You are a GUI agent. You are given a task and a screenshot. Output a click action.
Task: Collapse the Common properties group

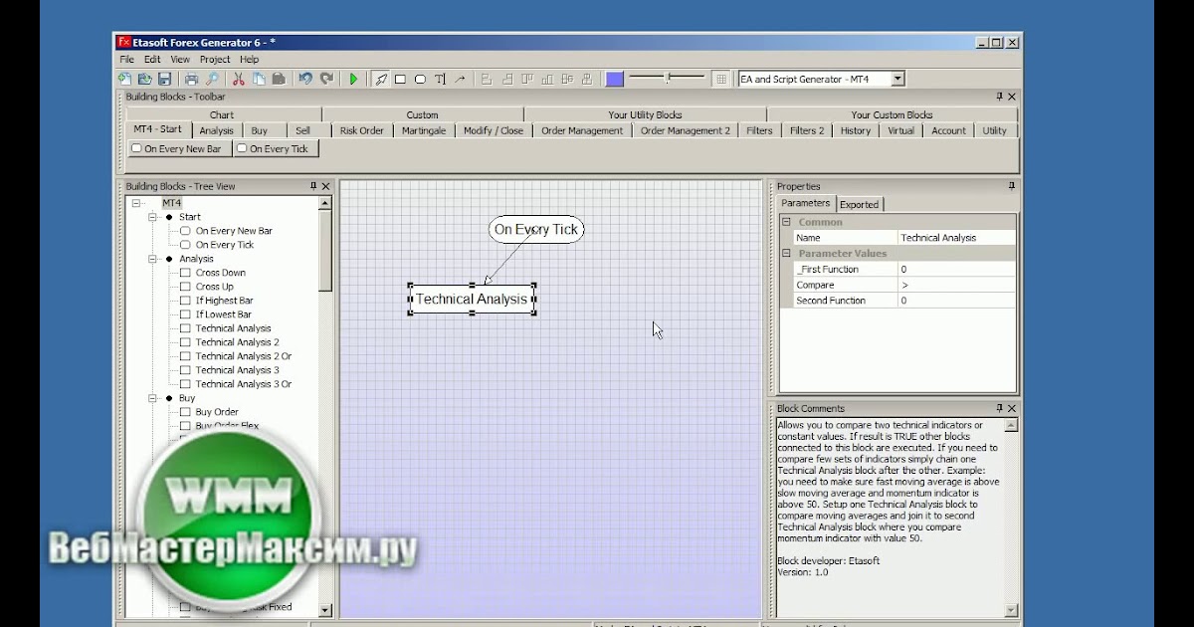coord(786,222)
